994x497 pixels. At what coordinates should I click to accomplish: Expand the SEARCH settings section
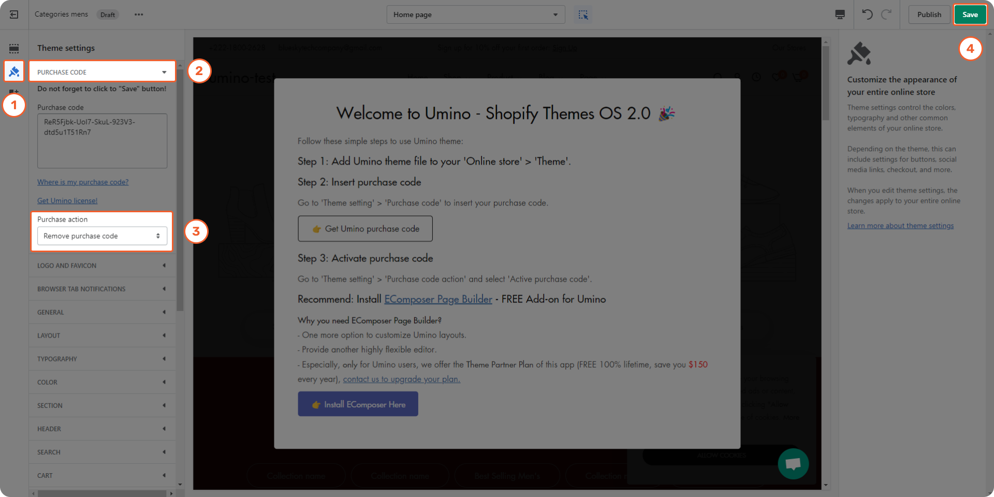[x=102, y=452]
